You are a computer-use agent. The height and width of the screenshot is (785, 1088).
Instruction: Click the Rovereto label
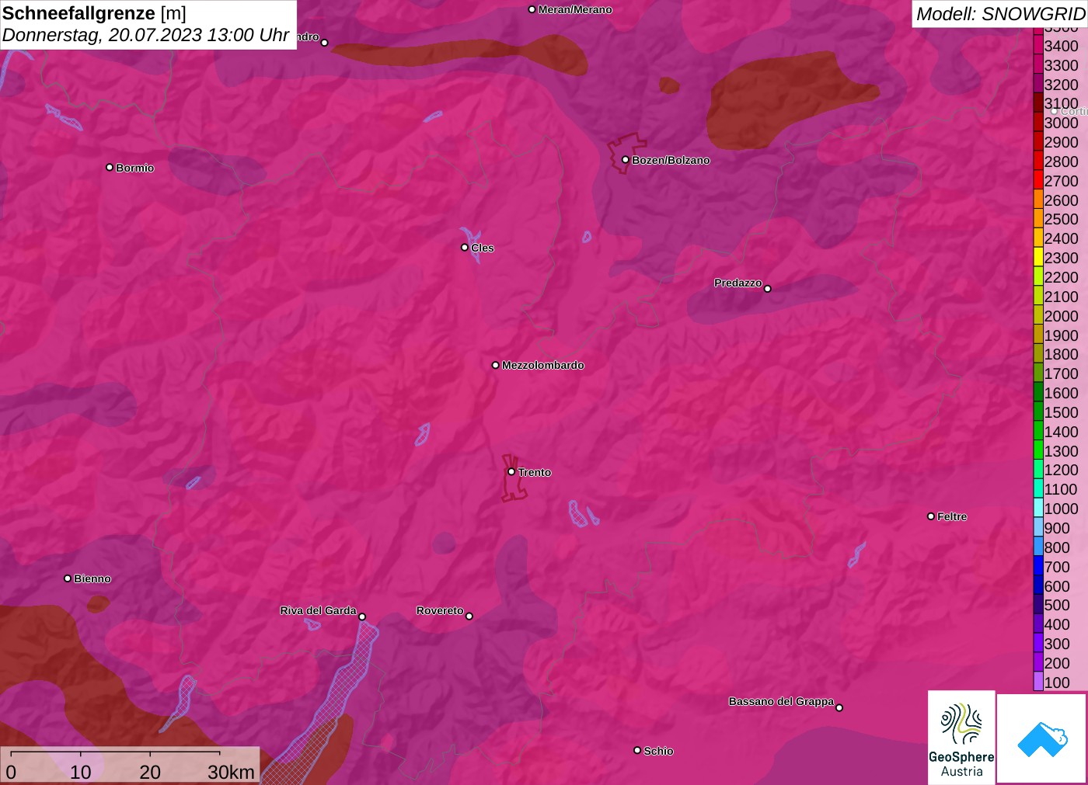tap(440, 610)
